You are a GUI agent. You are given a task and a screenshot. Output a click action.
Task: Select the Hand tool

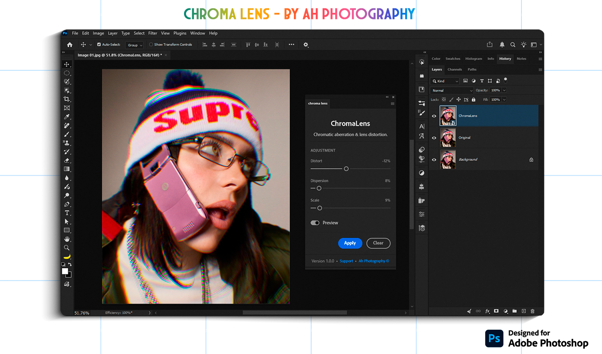click(x=67, y=239)
